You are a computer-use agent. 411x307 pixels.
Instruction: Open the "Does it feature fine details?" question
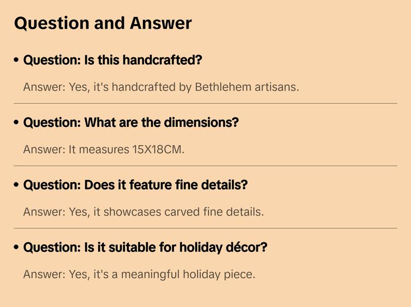[135, 185]
